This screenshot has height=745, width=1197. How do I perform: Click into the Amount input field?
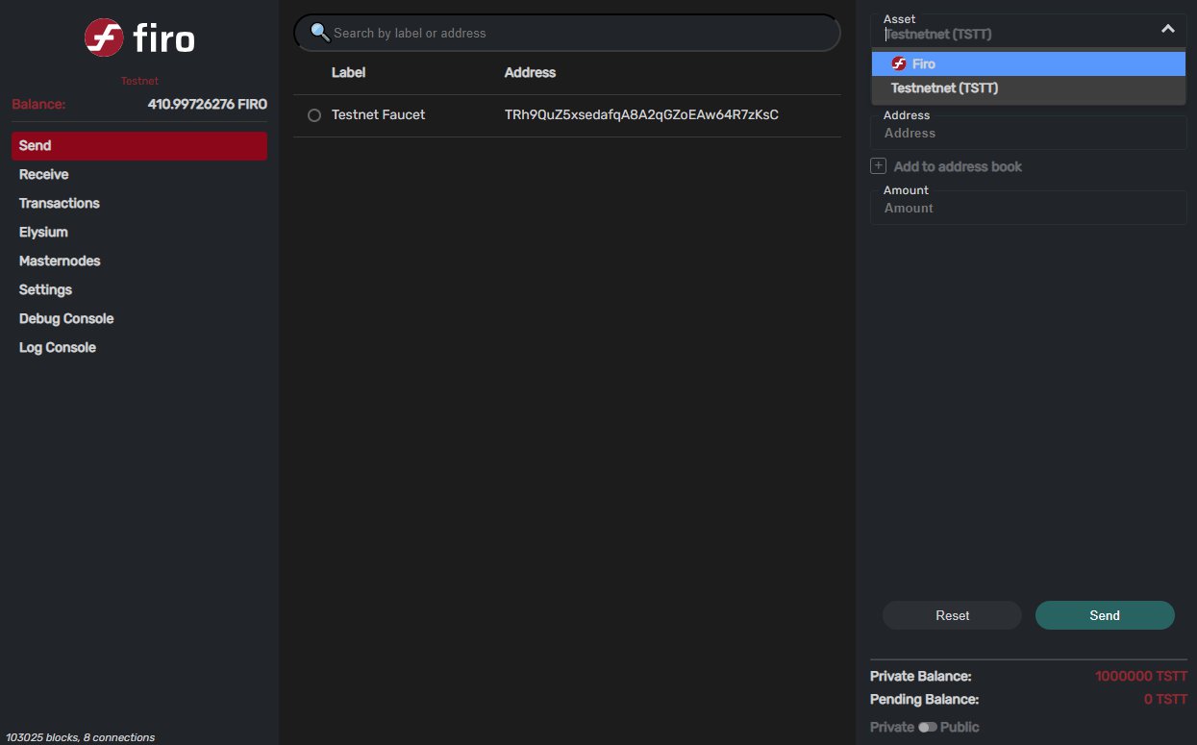pyautogui.click(x=1029, y=208)
